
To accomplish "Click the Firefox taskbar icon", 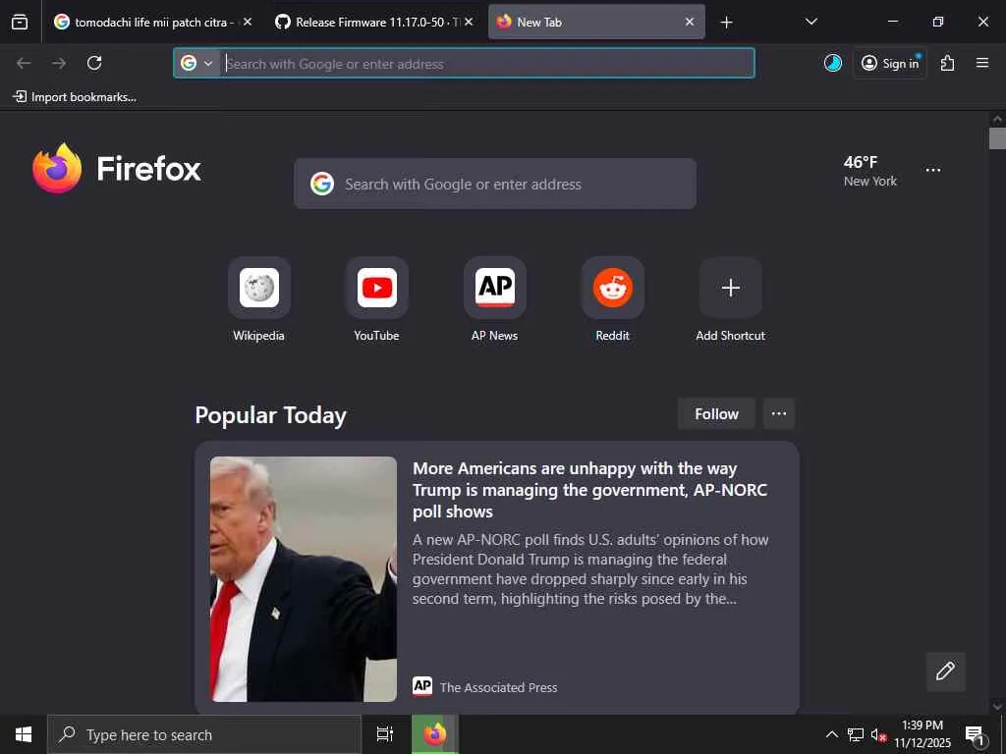I will tap(435, 734).
